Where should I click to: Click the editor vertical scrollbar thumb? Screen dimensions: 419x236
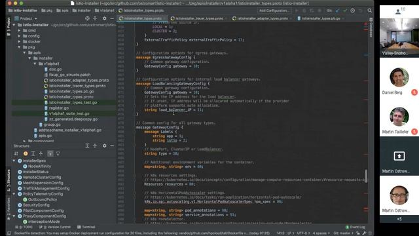pos(366,176)
